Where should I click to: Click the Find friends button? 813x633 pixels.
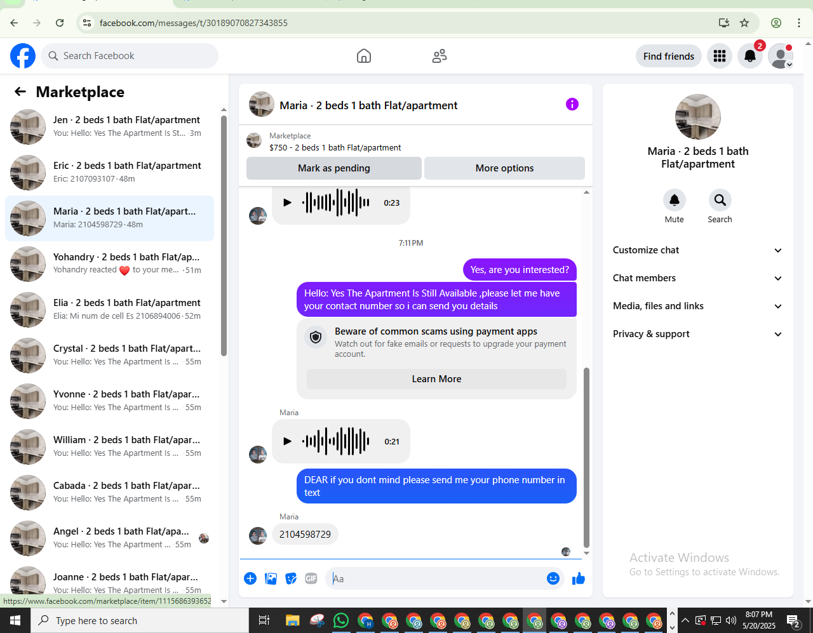coord(669,56)
